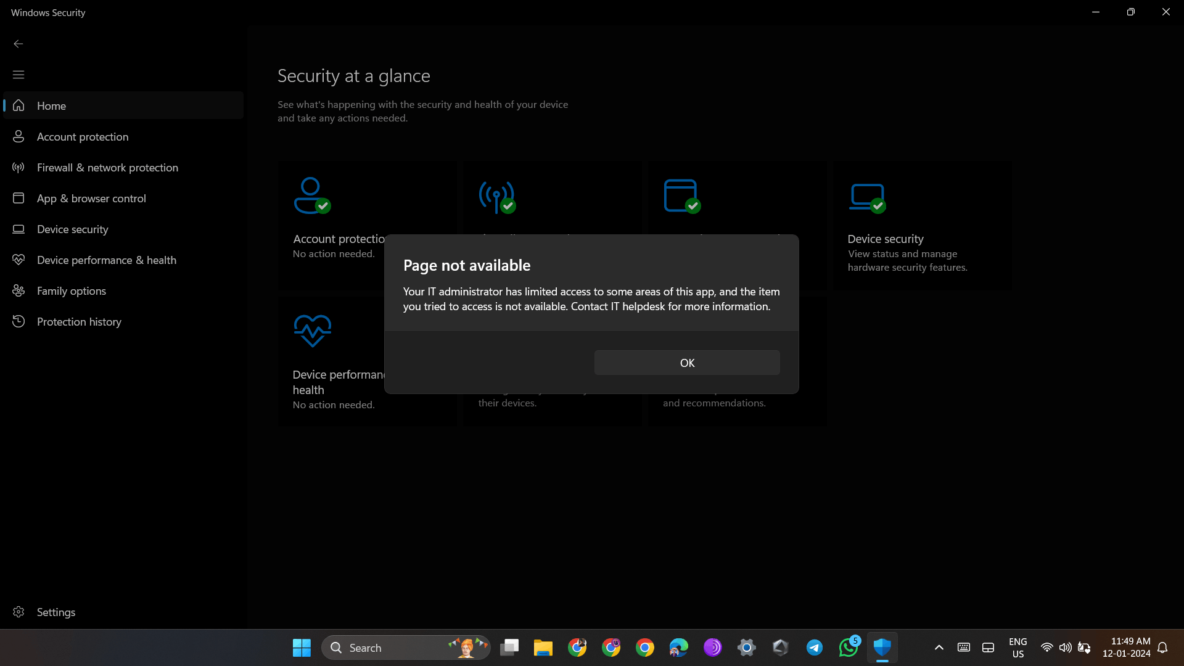
Task: Click the Device security laptop tile icon
Action: click(x=867, y=197)
